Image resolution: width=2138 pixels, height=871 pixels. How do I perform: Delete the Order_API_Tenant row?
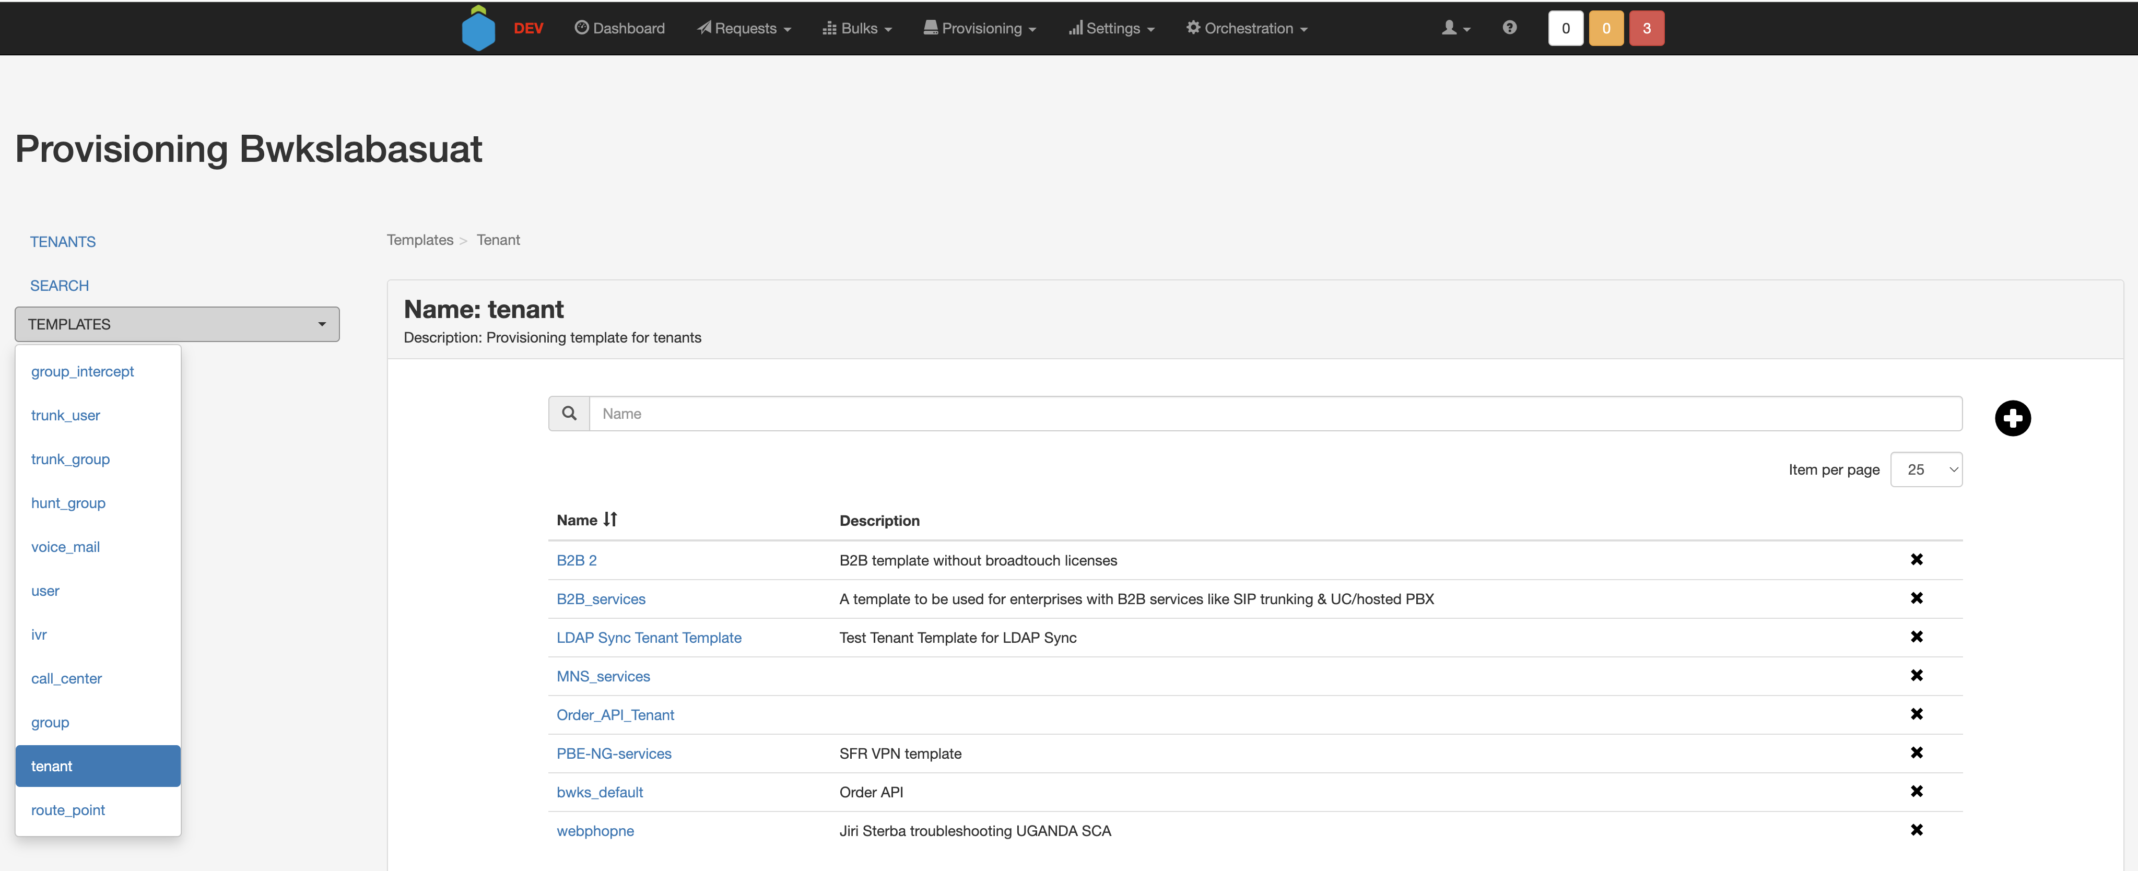pos(1917,714)
